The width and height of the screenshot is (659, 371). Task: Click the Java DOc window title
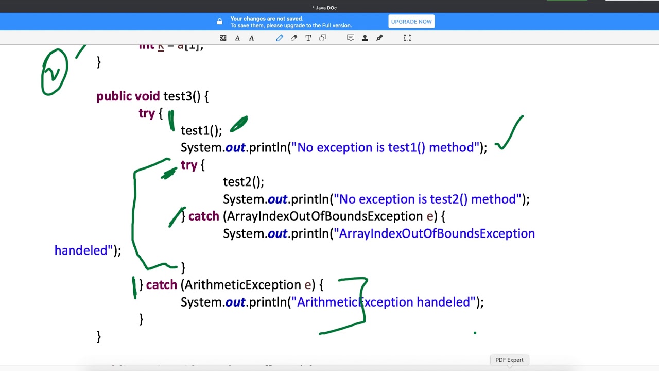[x=324, y=8]
